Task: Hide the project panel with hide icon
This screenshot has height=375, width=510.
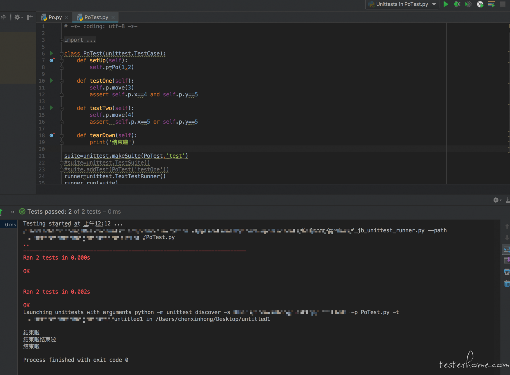Action: [x=30, y=17]
